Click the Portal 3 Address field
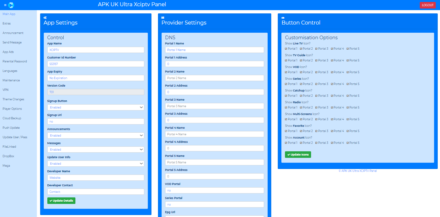Viewport: 440px width, 217px height. 214,120
